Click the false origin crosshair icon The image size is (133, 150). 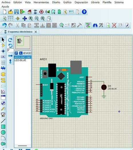coord(17,18)
